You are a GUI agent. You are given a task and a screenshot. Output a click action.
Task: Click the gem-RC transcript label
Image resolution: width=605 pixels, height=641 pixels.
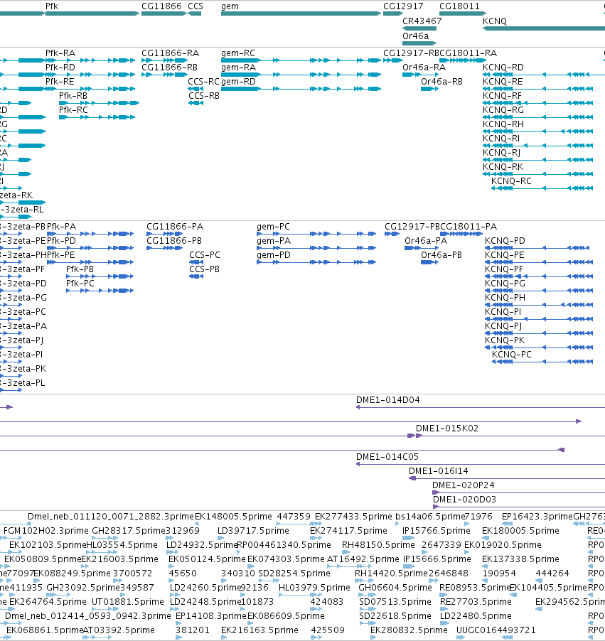point(238,53)
